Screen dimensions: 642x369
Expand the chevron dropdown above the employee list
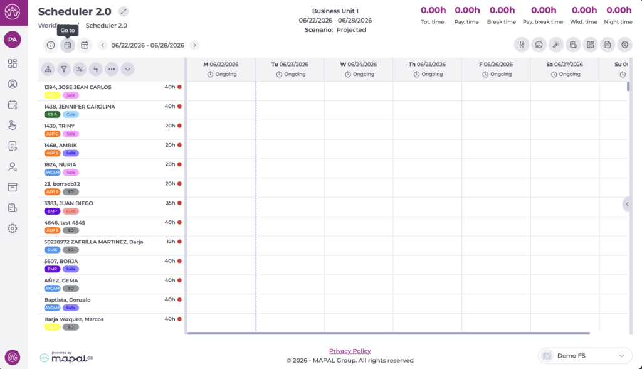127,69
